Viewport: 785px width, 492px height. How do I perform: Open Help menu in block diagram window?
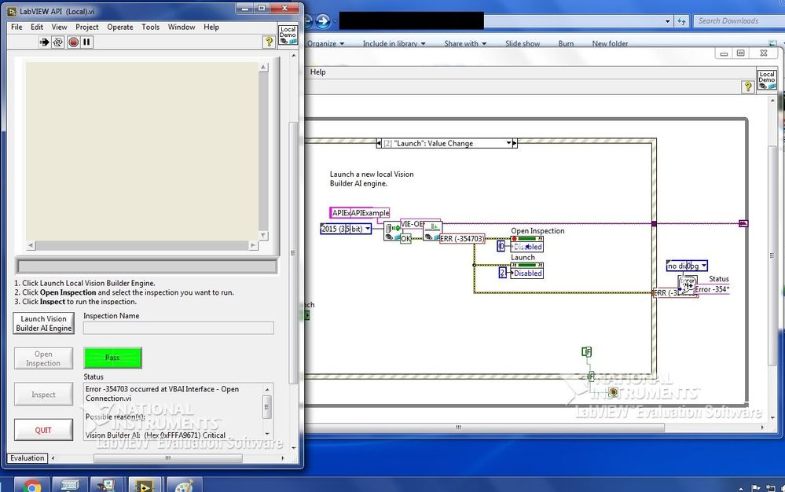(x=318, y=72)
